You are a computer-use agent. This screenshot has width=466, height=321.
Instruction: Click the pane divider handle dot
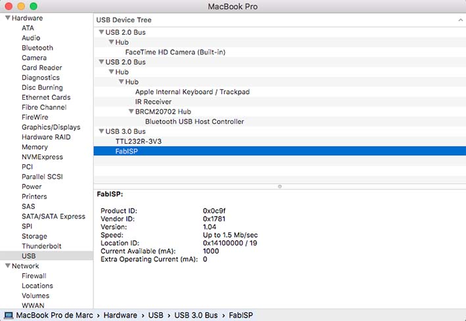[279, 186]
